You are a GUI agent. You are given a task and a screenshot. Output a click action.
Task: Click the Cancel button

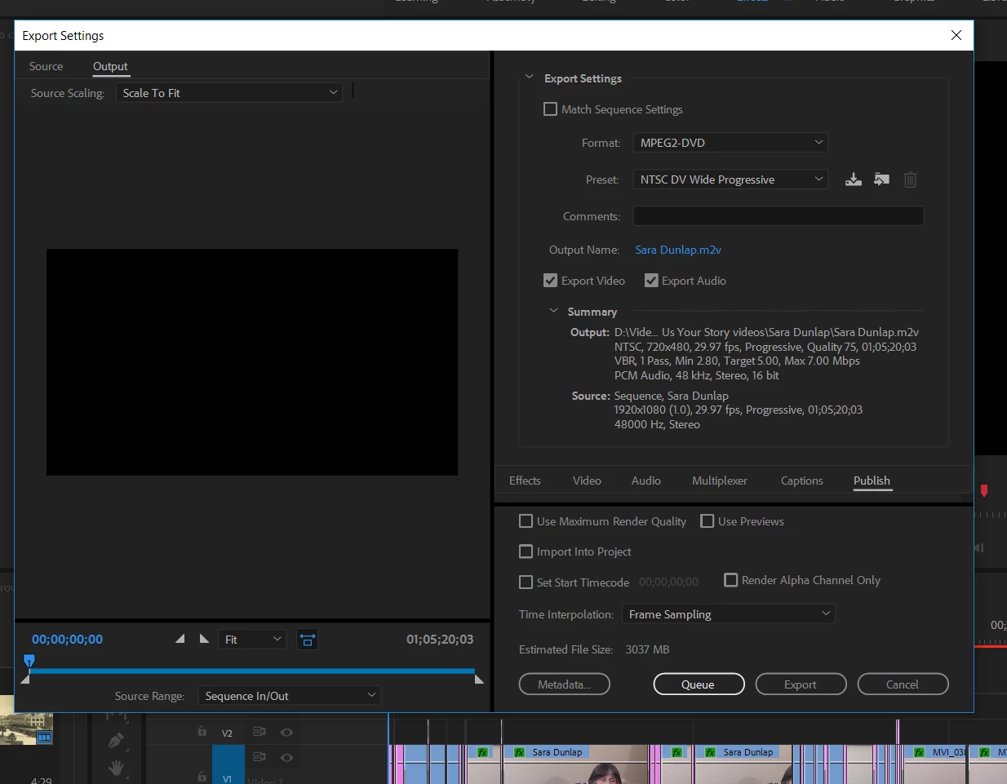tap(903, 684)
